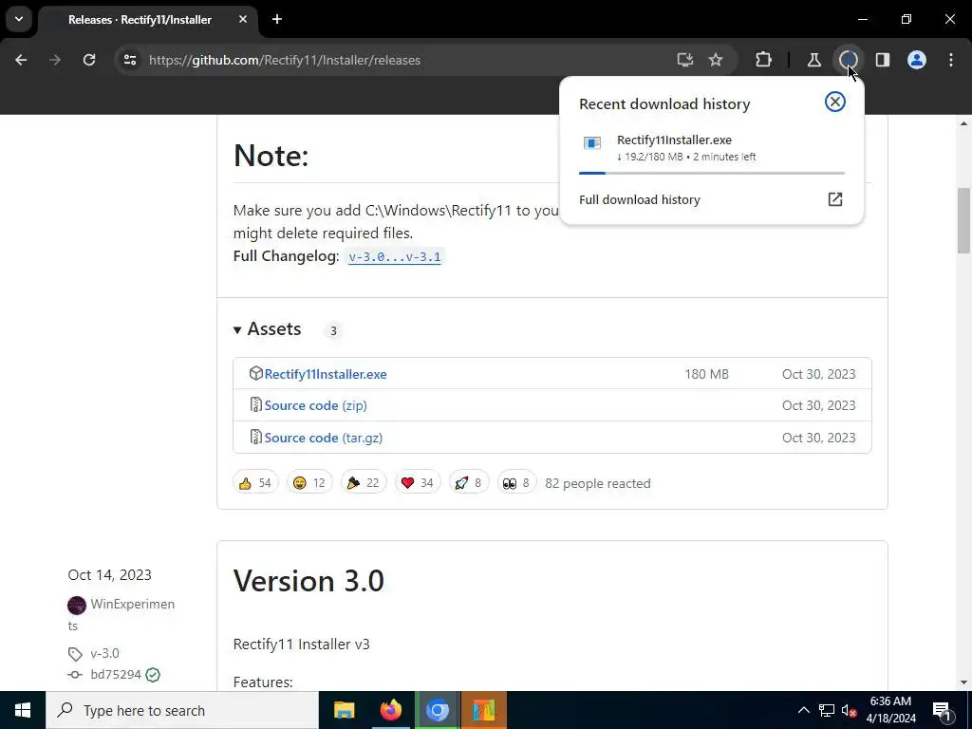Image resolution: width=972 pixels, height=729 pixels.
Task: Open a new tab with plus button
Action: tap(277, 19)
